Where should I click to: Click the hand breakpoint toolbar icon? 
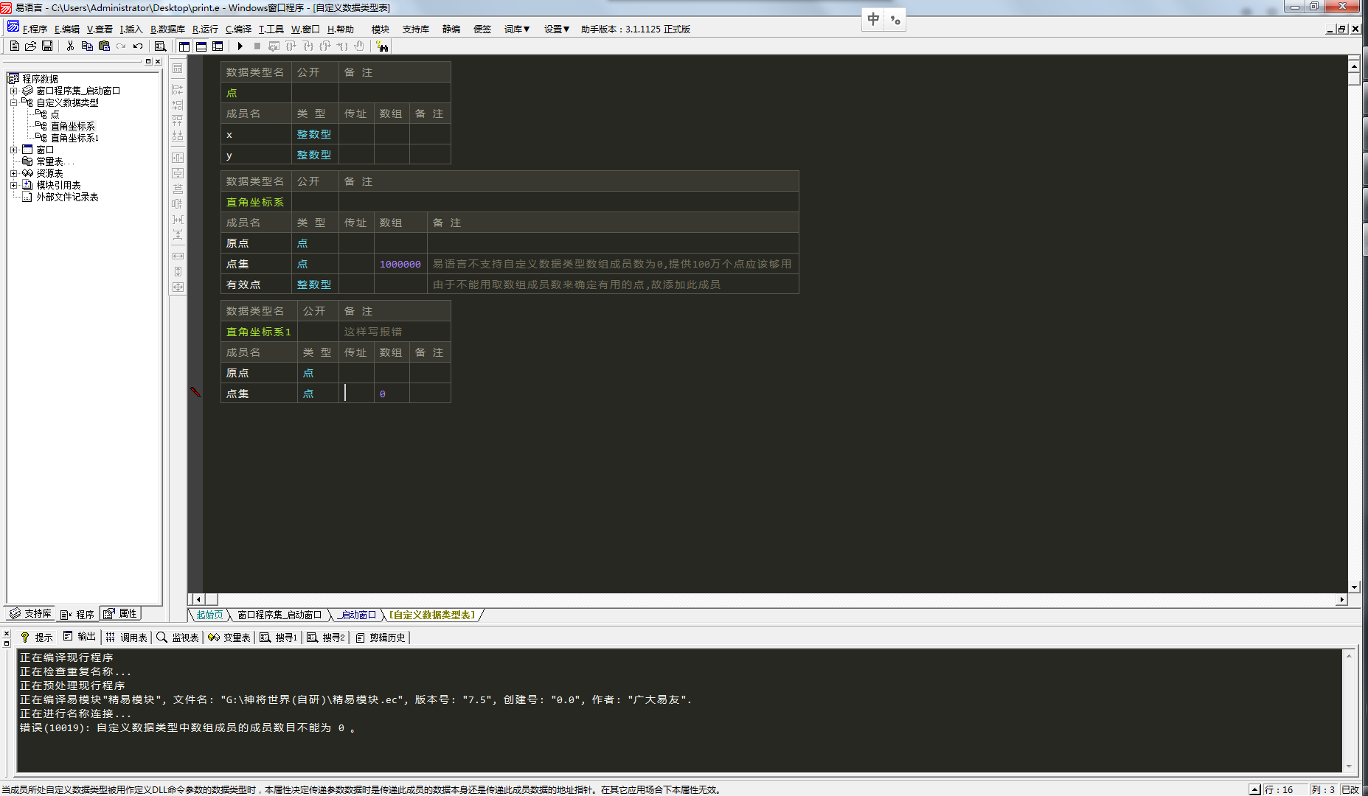point(359,46)
